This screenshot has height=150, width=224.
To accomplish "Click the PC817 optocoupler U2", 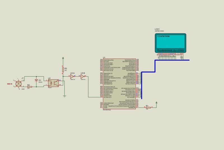I will click(51, 83).
